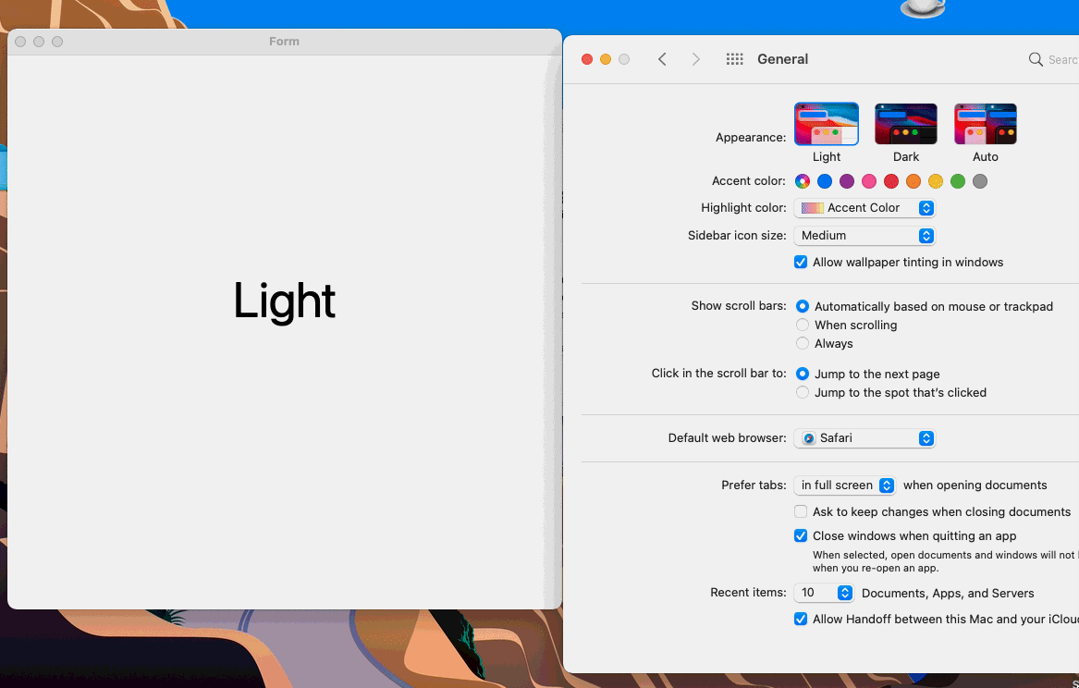Screen dimensions: 1079x688
Task: Click the Dark caption under appearance
Action: click(905, 157)
